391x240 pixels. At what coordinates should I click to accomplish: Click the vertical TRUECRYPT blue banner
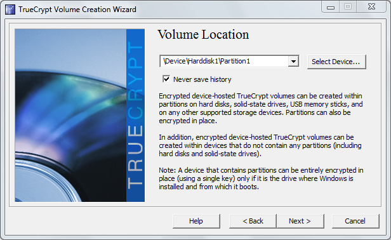click(x=135, y=116)
